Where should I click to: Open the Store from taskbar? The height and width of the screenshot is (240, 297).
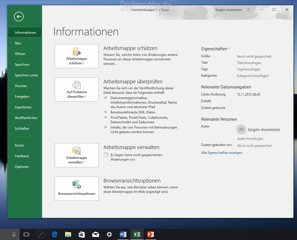point(82,234)
